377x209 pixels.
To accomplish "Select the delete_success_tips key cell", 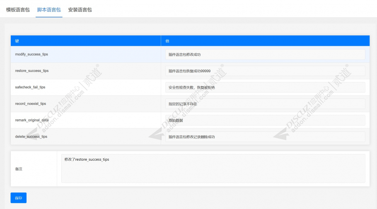I will pyautogui.click(x=86, y=136).
